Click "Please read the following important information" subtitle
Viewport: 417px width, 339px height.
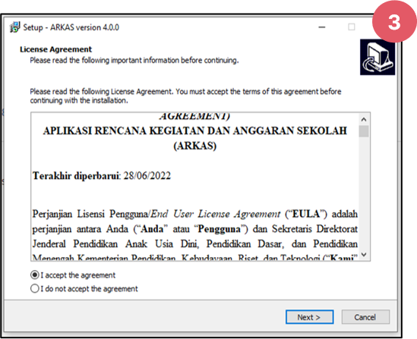coord(134,61)
